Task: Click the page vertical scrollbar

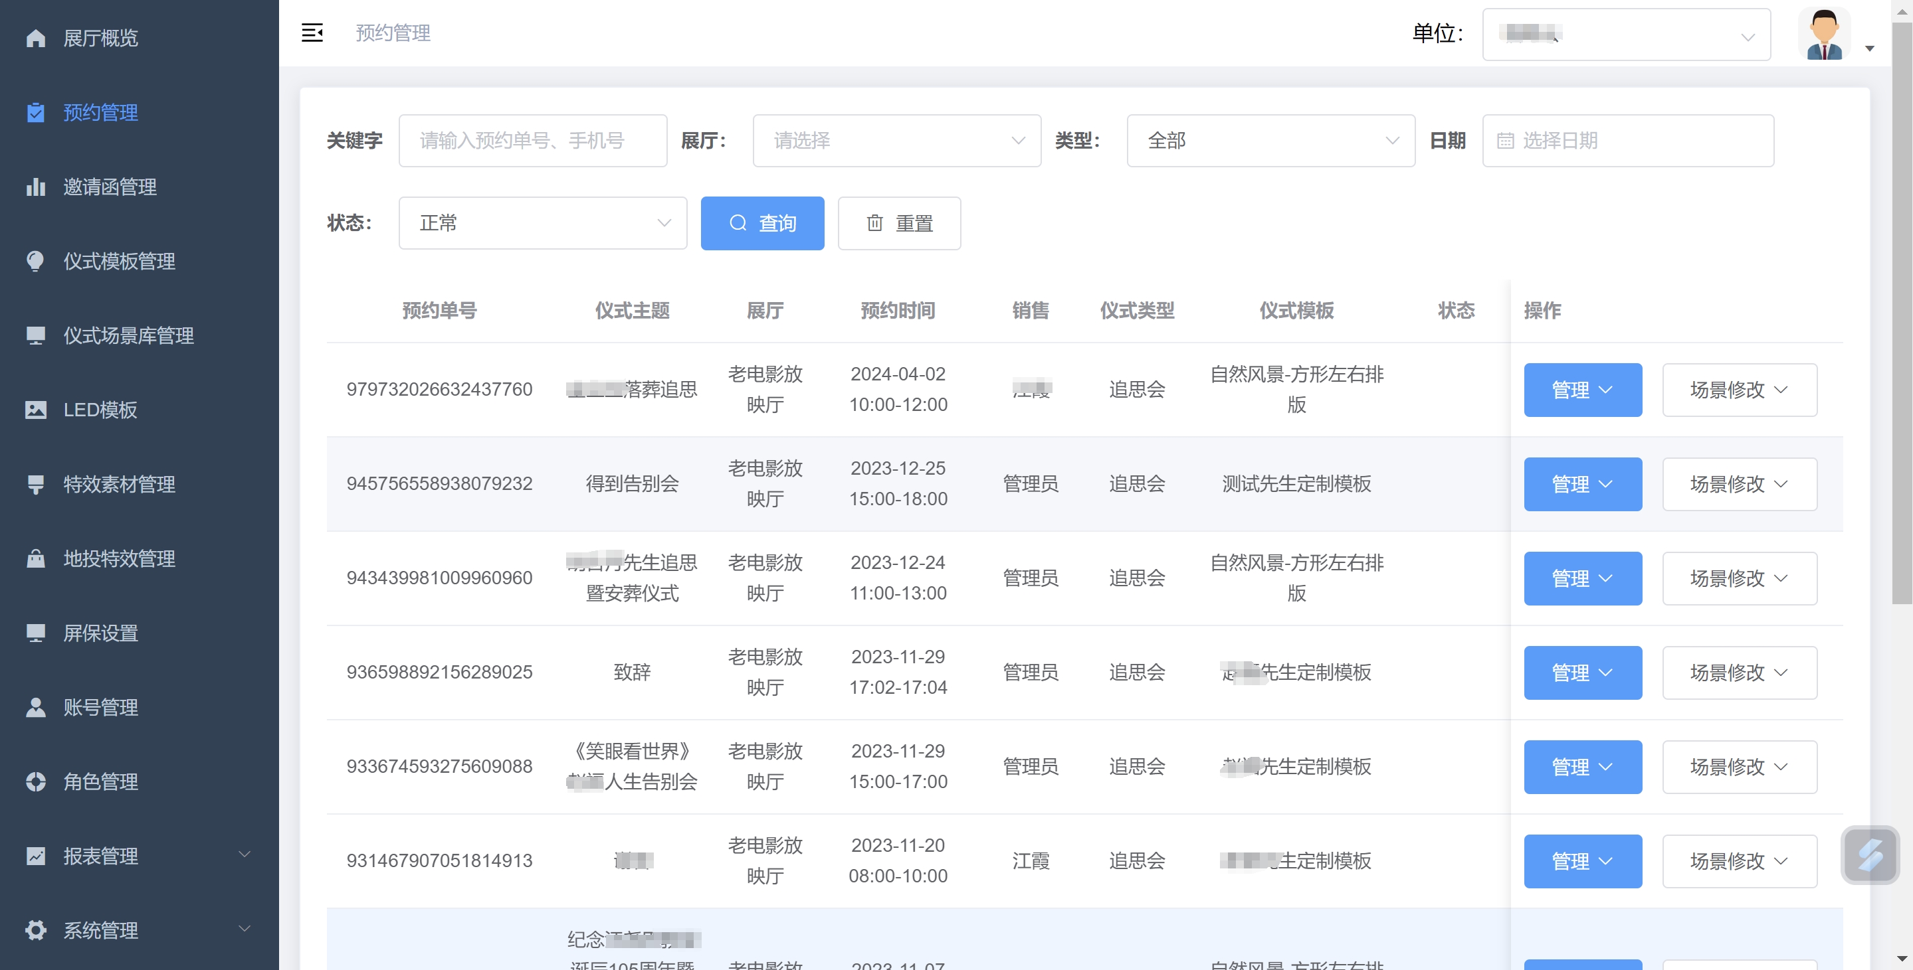Action: click(x=1901, y=315)
